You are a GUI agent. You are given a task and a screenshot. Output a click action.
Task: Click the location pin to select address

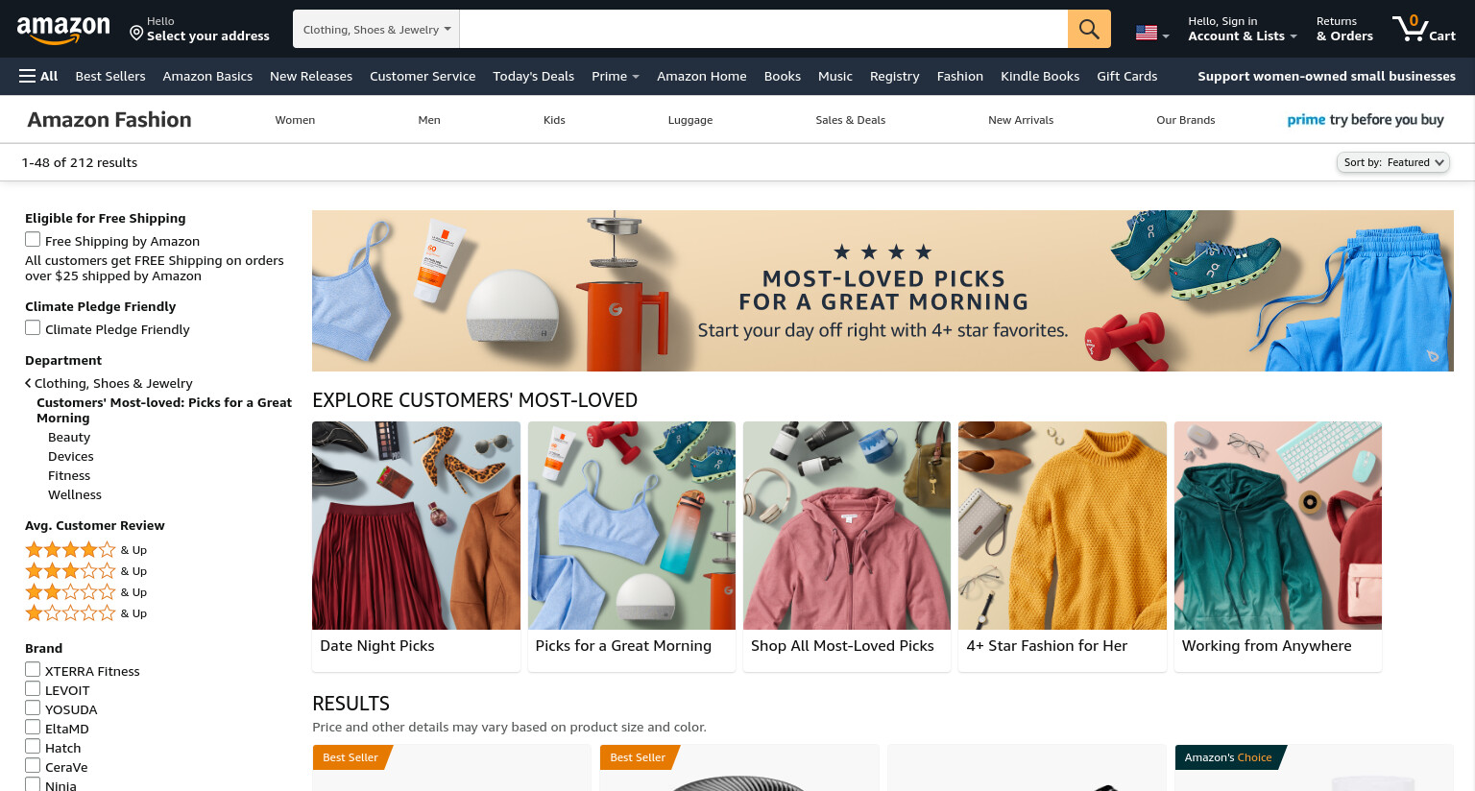(136, 34)
